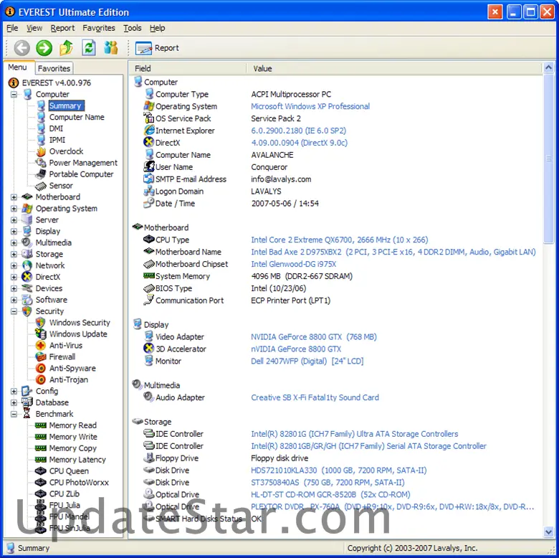Open the Report menu

coord(62,28)
